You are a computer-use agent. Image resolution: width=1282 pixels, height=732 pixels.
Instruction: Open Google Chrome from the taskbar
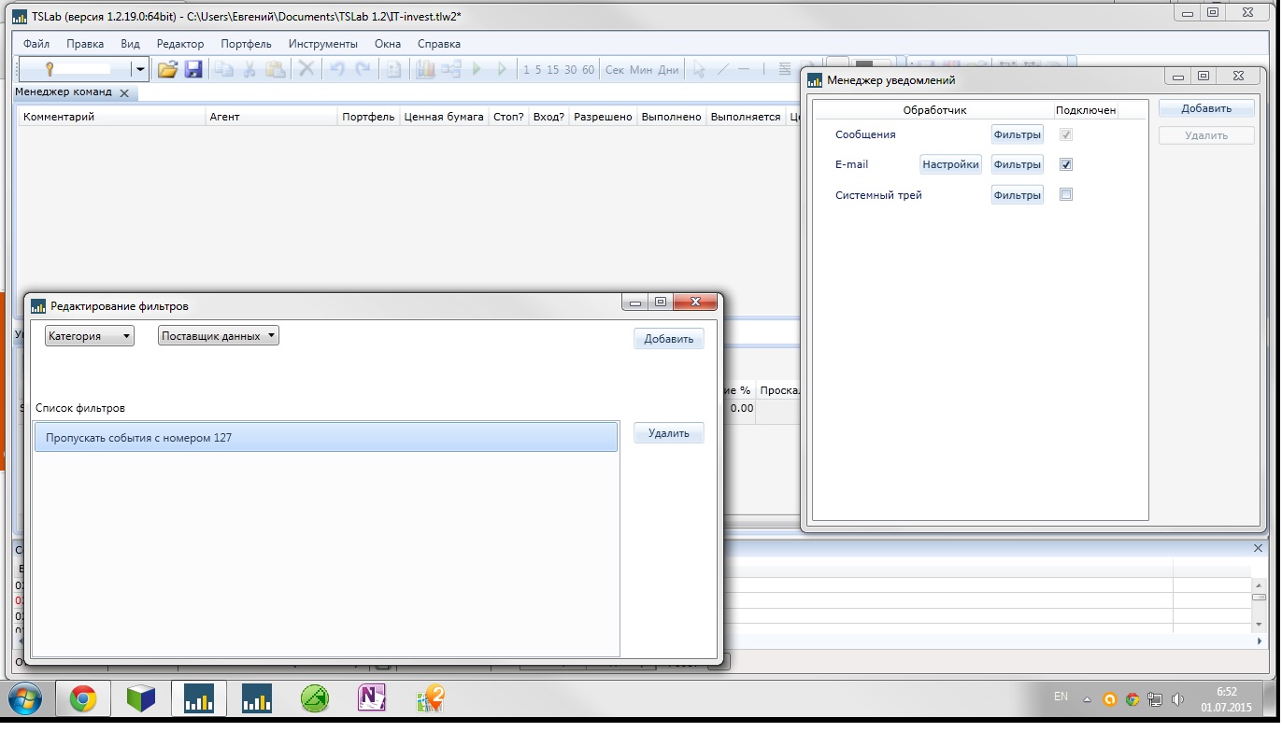click(x=83, y=698)
